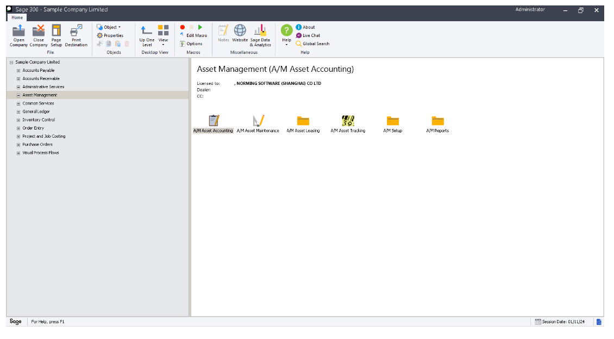The width and height of the screenshot is (614, 339).
Task: Click the Print Destination icon
Action: tap(76, 30)
